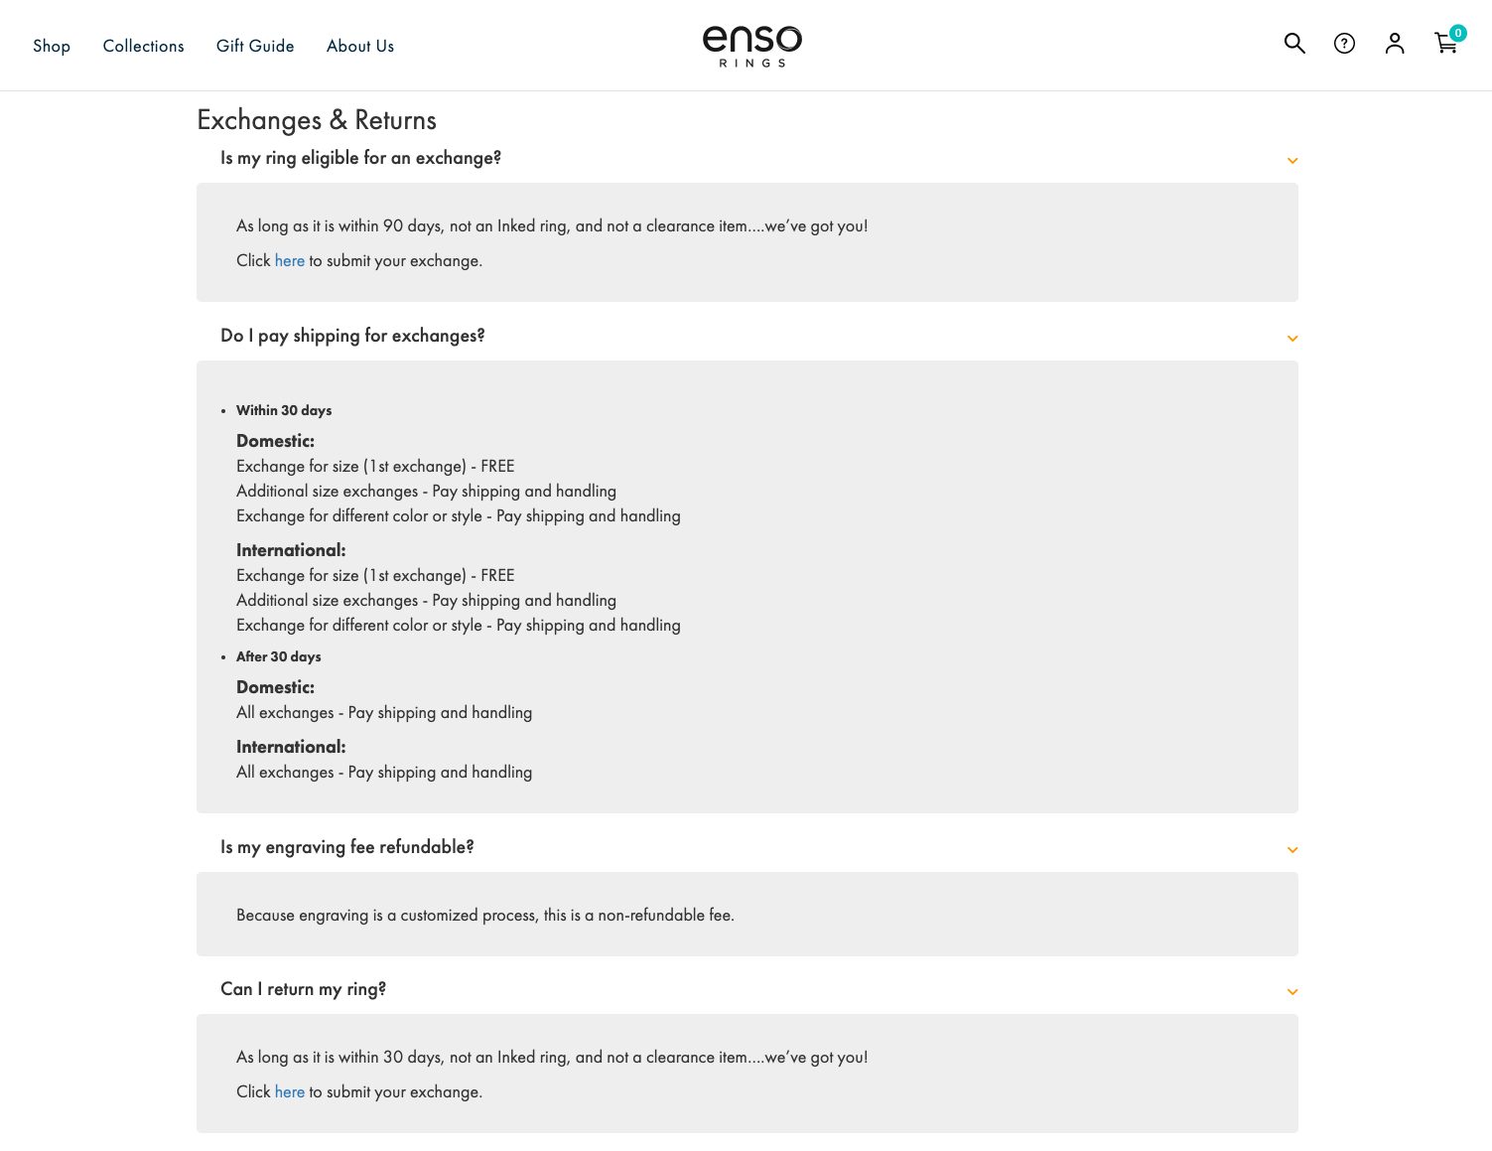The height and width of the screenshot is (1151, 1492).
Task: Open the About Us page
Action: click(359, 46)
